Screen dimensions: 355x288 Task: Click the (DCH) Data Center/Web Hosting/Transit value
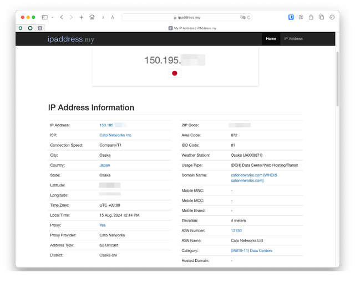[265, 165]
